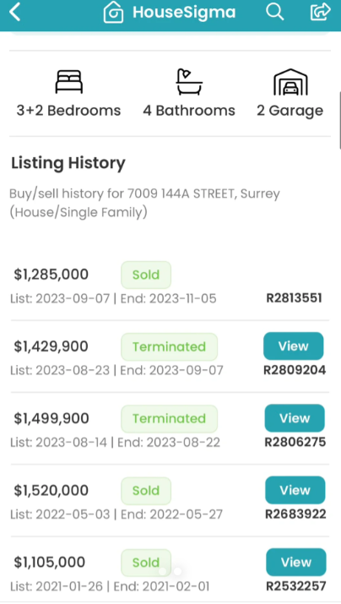341x604 pixels.
Task: Tap Terminated badge for $1,429,900 listing
Action: pyautogui.click(x=170, y=346)
